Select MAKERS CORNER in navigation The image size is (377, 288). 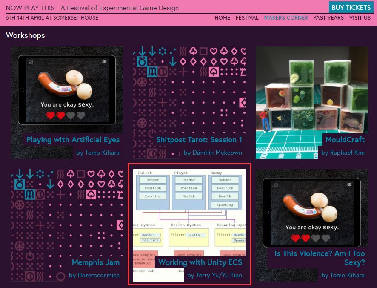point(286,18)
